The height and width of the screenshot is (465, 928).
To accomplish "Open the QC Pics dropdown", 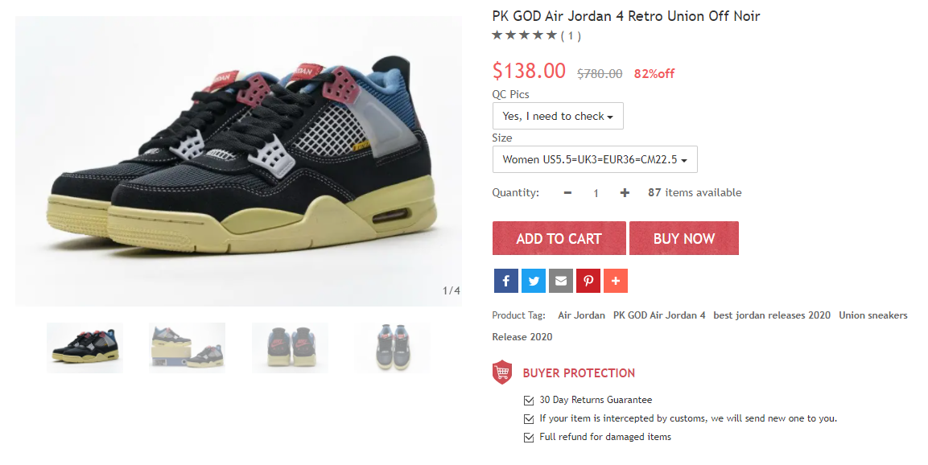I will [558, 116].
